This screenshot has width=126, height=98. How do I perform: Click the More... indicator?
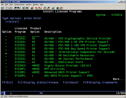(118, 79)
